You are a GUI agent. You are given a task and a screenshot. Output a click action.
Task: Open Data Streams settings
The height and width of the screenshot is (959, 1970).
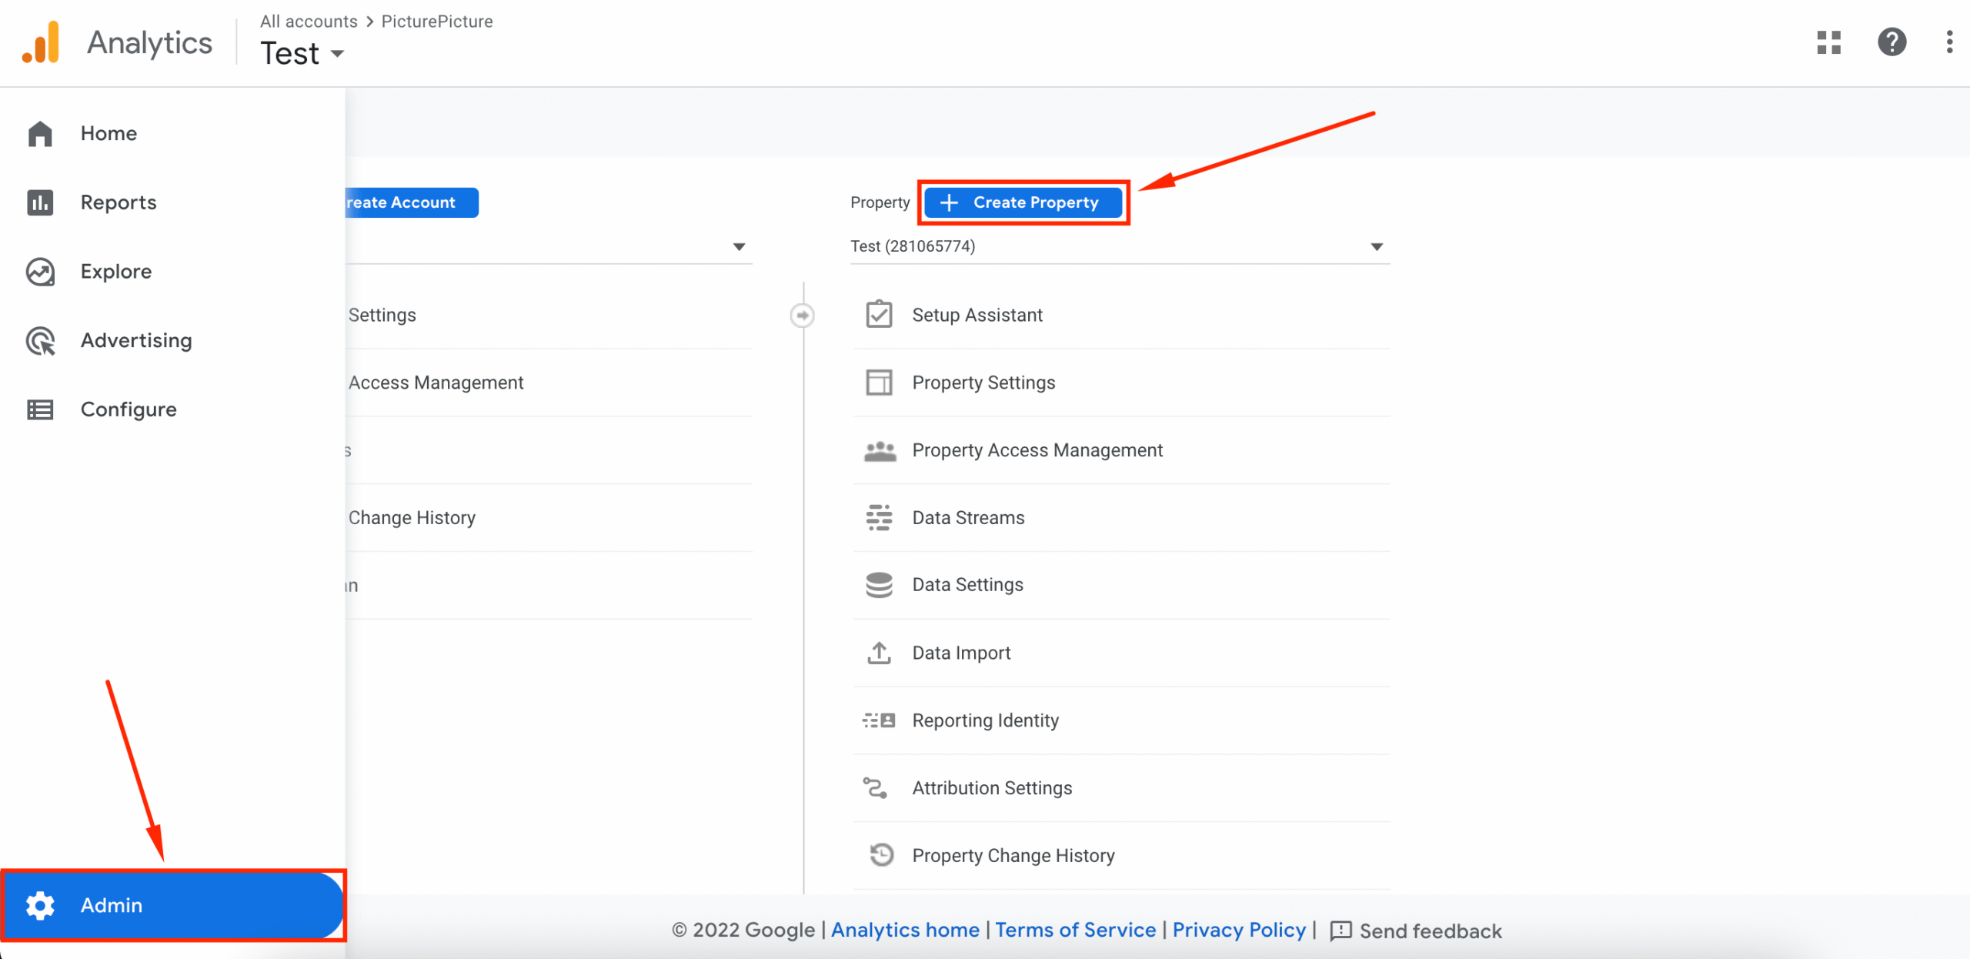(968, 517)
